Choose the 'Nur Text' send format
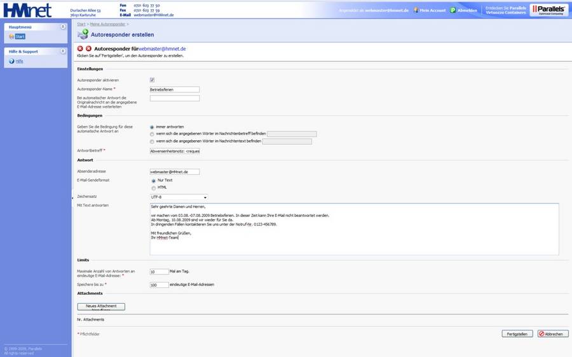The image size is (572, 357). pos(154,181)
